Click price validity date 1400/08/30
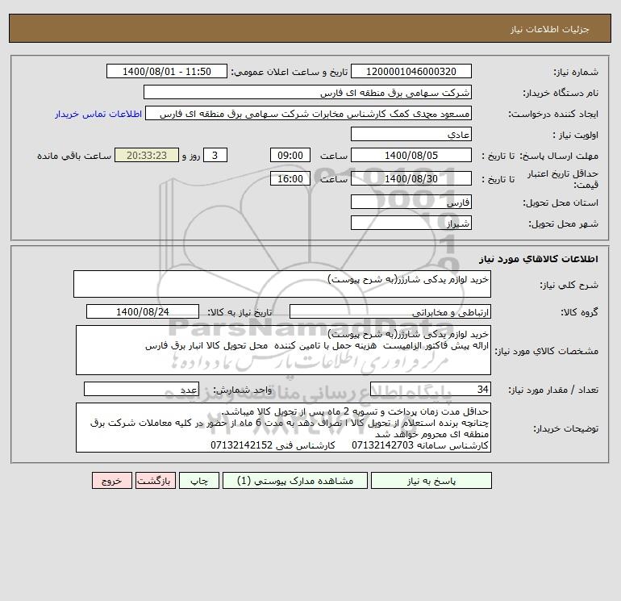The image size is (621, 601). (411, 178)
